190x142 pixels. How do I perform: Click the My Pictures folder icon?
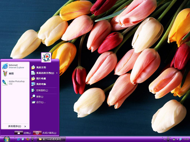(33, 79)
